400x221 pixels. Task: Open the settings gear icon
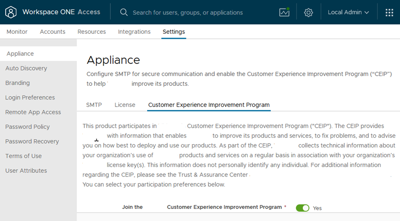(308, 12)
